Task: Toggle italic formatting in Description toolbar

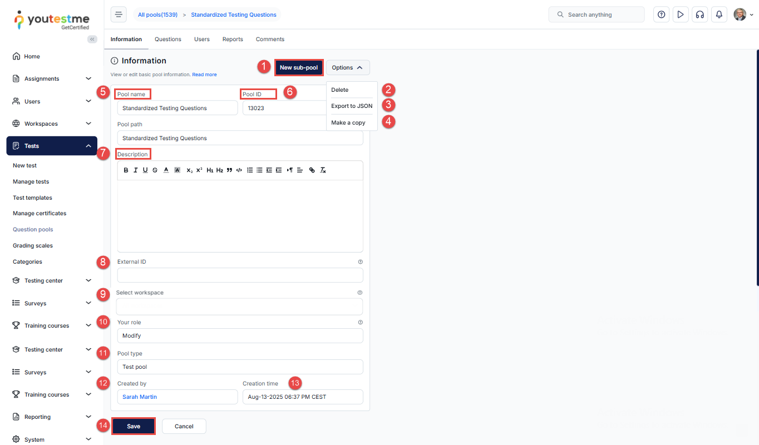Action: point(135,170)
